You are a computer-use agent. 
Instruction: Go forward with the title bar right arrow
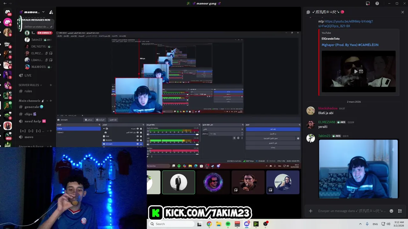click(11, 3)
